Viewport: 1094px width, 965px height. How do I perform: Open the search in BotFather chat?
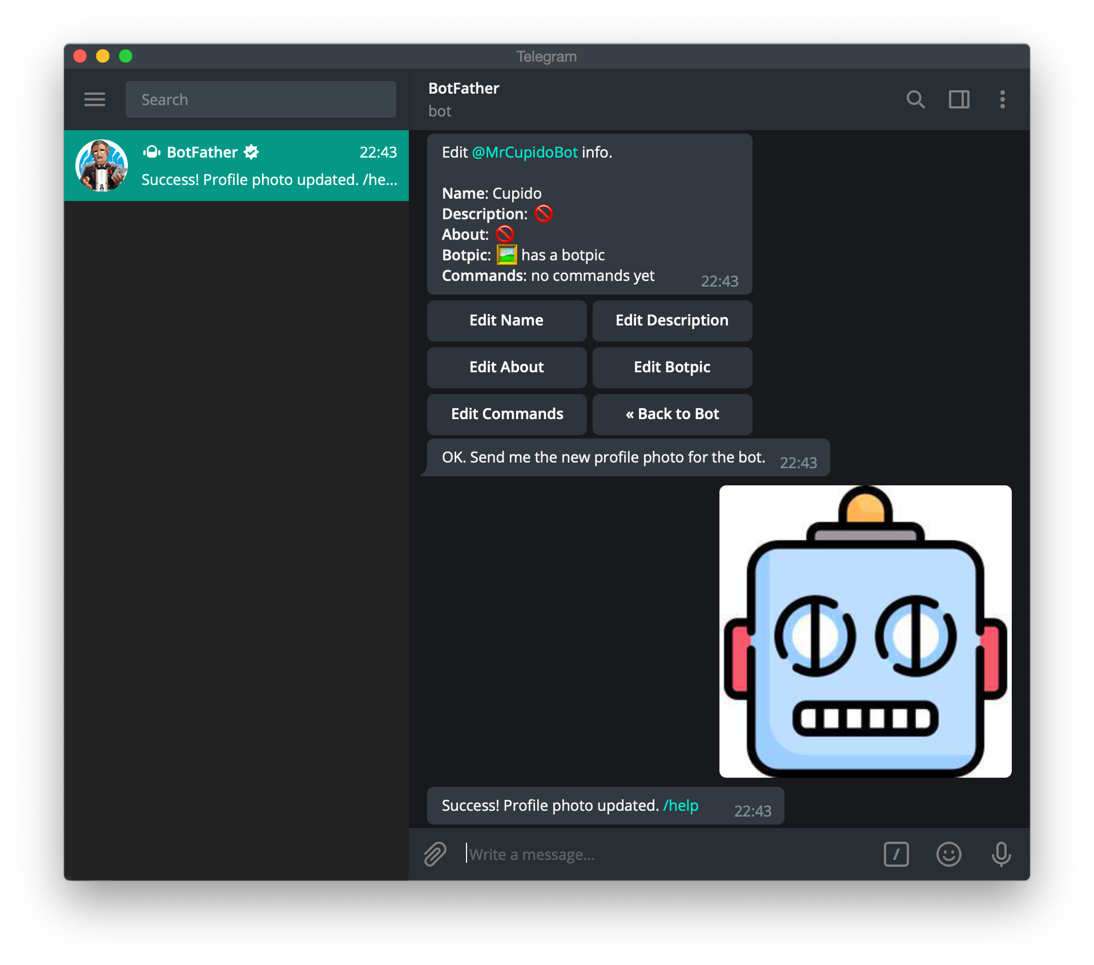916,99
